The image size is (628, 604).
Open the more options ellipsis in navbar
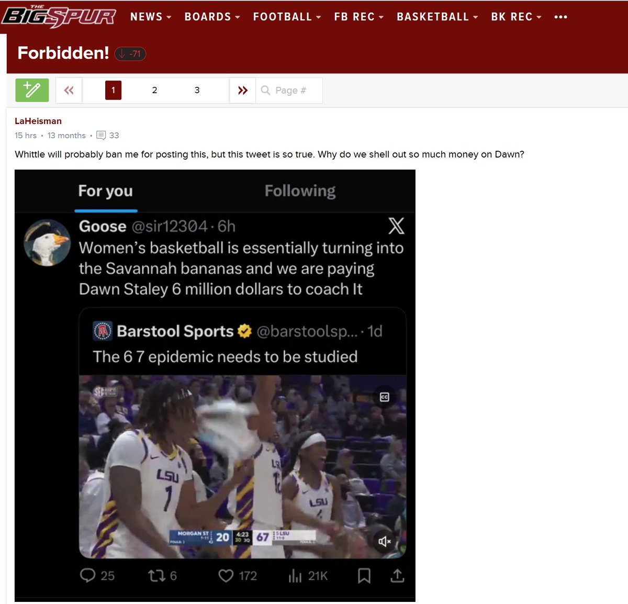point(560,17)
